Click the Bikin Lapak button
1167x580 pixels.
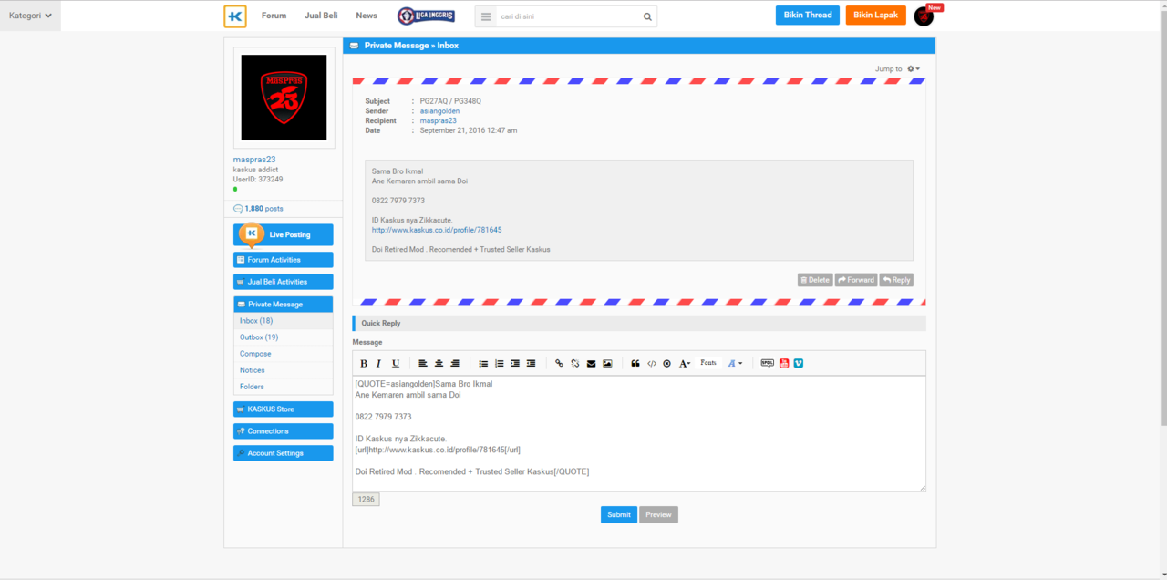pyautogui.click(x=875, y=16)
